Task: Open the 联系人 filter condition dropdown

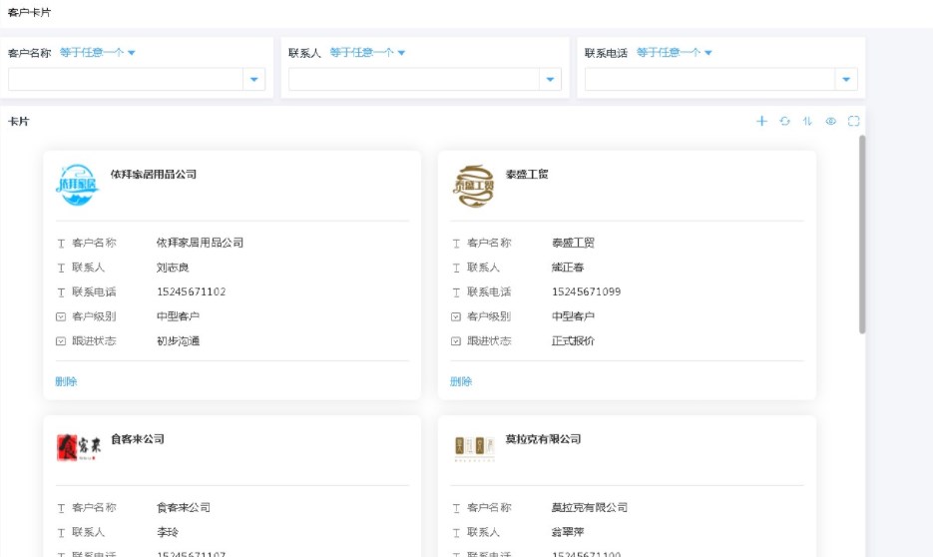Action: click(367, 53)
